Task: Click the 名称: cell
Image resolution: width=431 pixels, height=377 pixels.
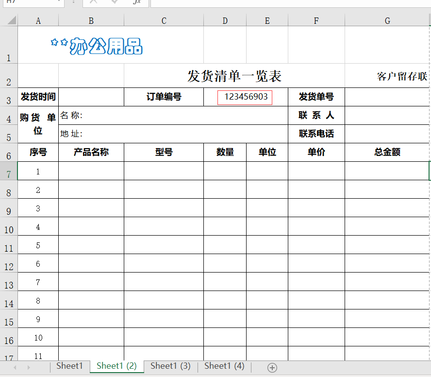Action: [x=173, y=116]
